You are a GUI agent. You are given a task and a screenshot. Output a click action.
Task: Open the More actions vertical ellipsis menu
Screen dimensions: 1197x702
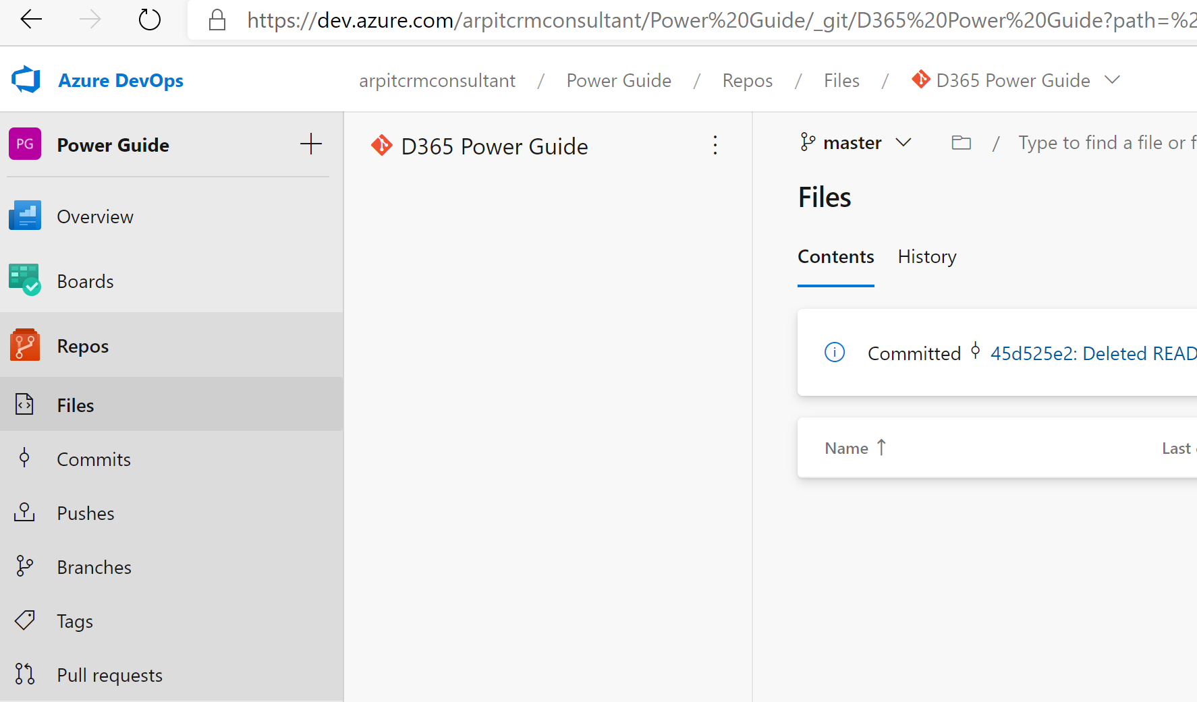715,145
